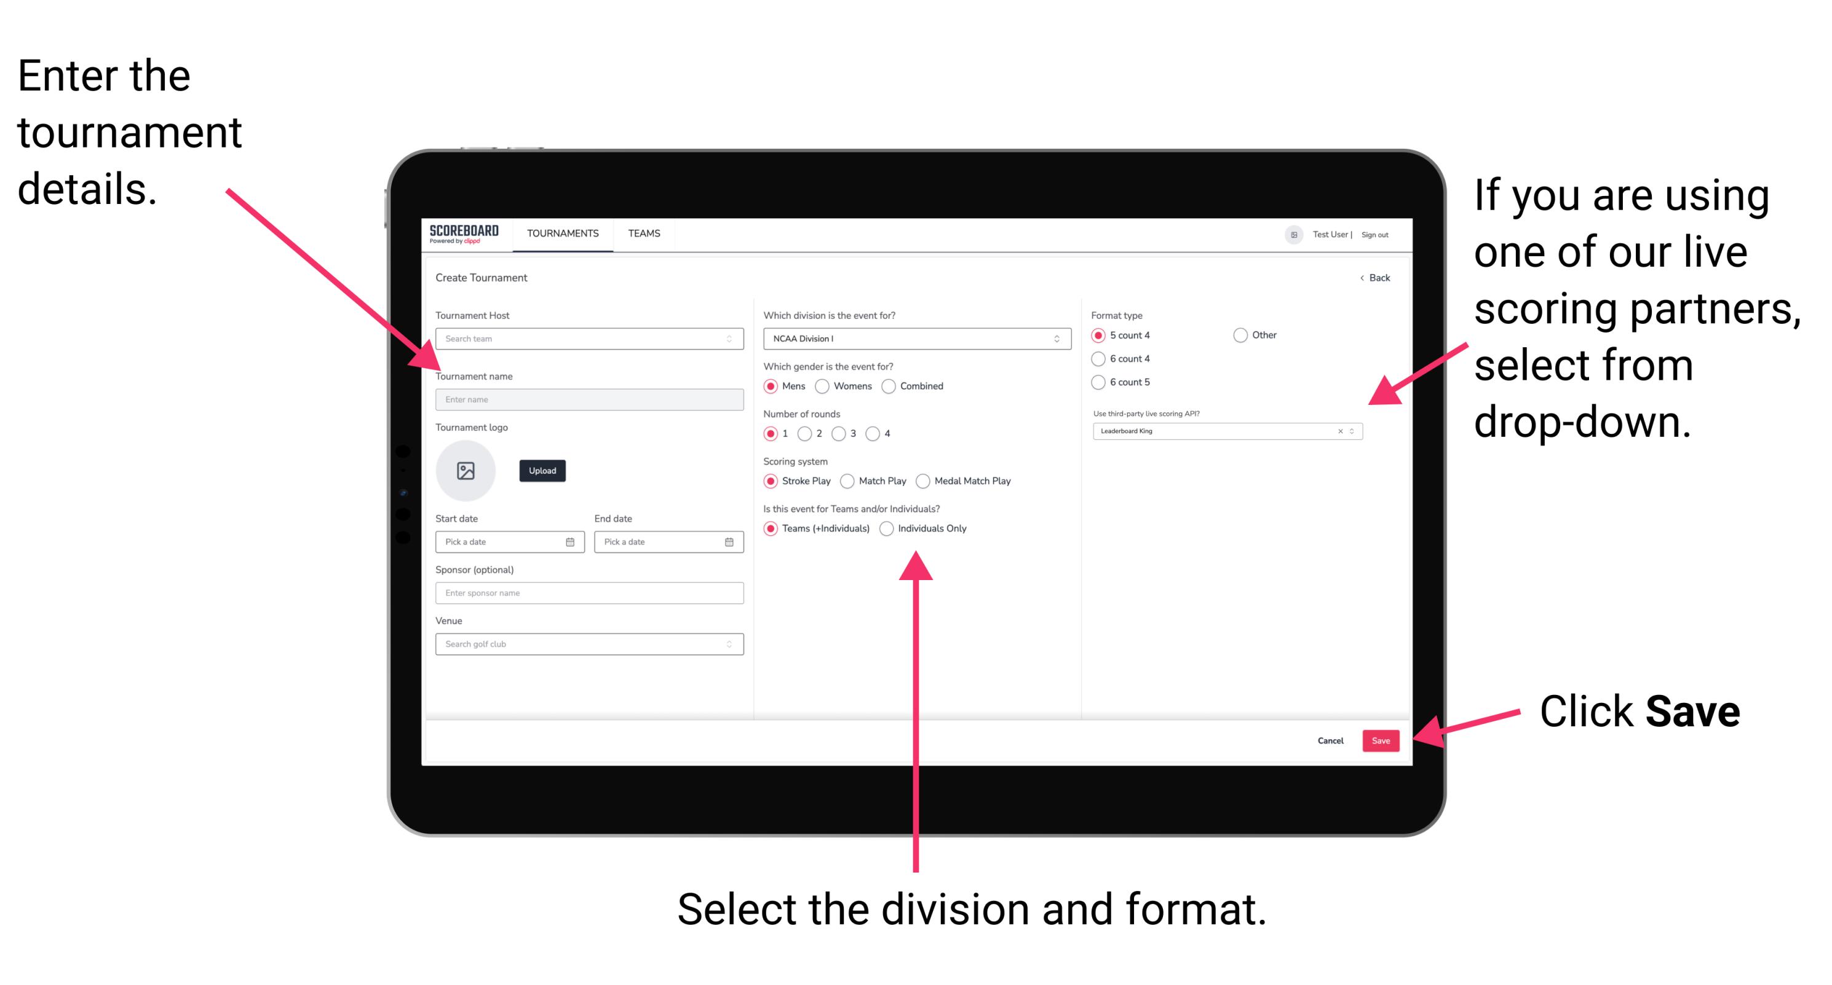
Task: Click Upload tournament logo button
Action: [542, 471]
